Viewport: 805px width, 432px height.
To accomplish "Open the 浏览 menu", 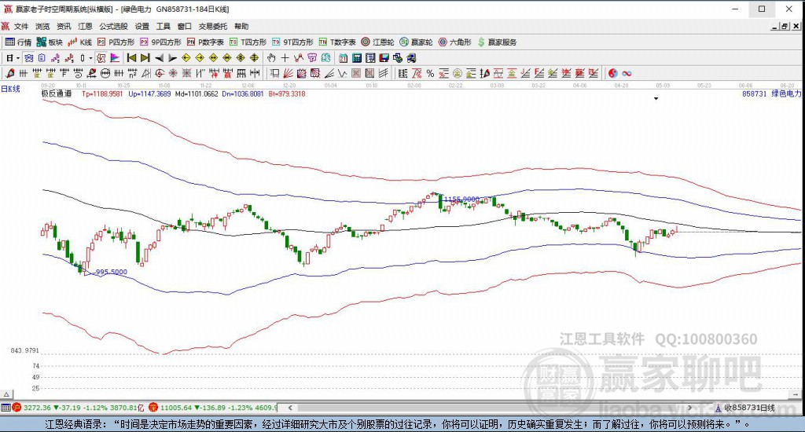I will click(42, 26).
